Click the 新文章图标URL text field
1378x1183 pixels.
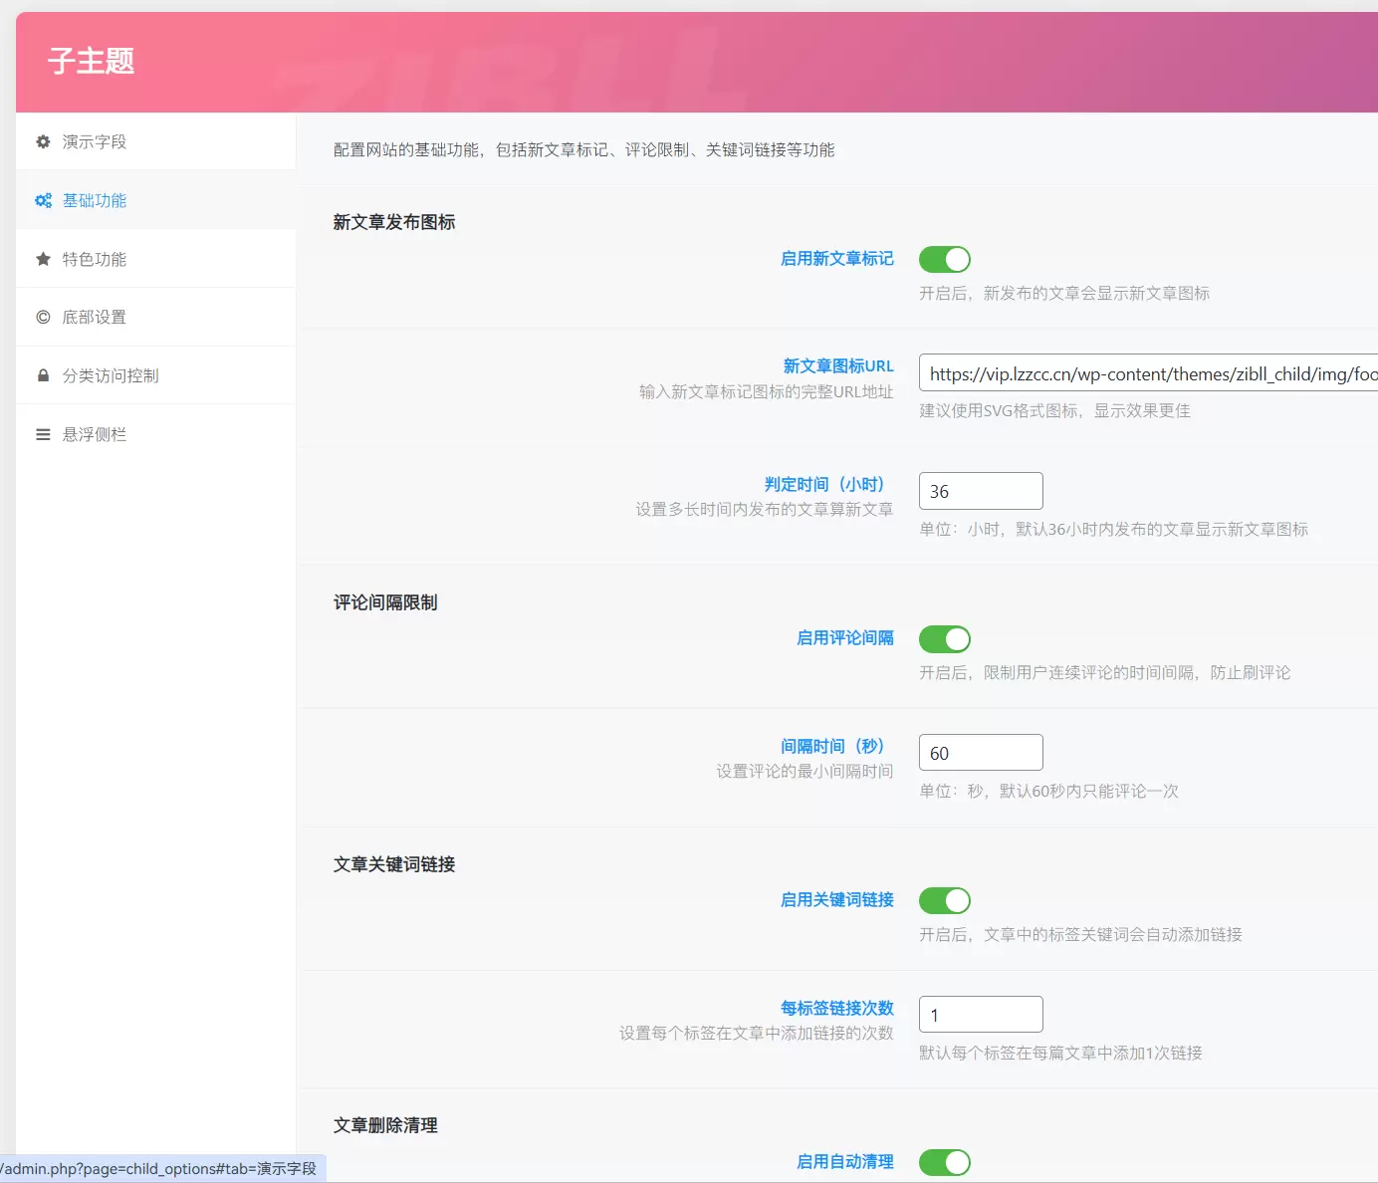point(1148,373)
